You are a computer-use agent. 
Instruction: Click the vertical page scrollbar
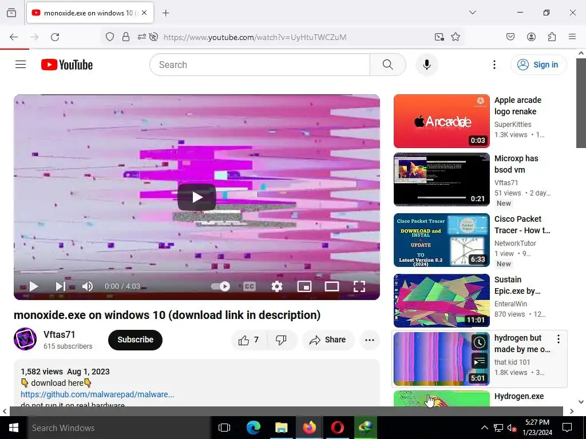581,103
